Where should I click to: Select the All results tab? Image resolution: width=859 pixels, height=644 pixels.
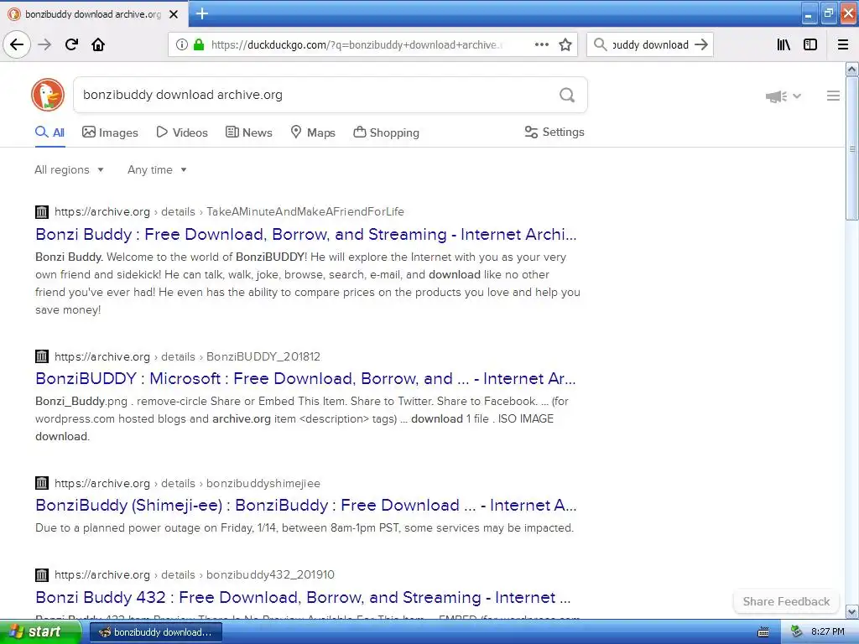point(49,132)
